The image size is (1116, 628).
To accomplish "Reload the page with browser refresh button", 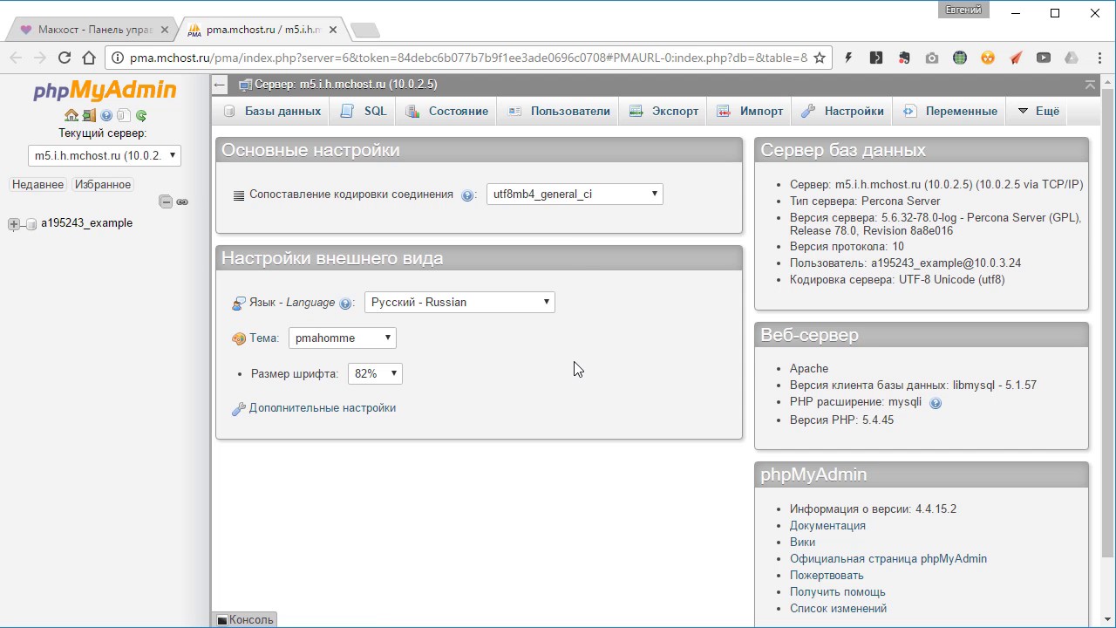I will click(65, 58).
